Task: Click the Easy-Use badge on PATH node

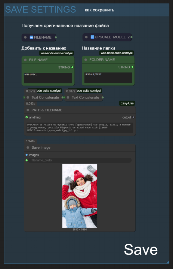Action: (127, 103)
